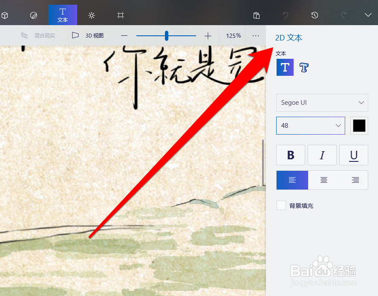Open the Effects sun icon
This screenshot has height=296, width=378.
pos(92,15)
